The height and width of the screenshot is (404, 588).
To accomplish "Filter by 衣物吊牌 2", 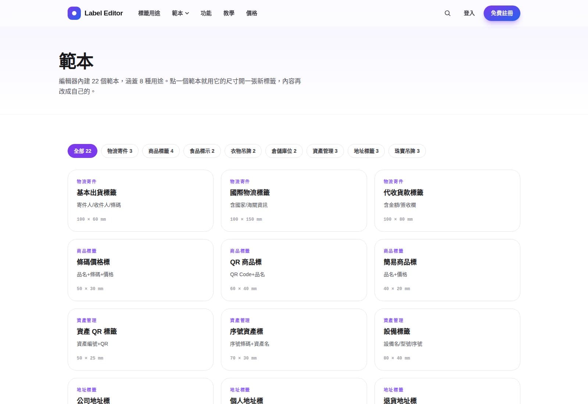I will point(243,151).
